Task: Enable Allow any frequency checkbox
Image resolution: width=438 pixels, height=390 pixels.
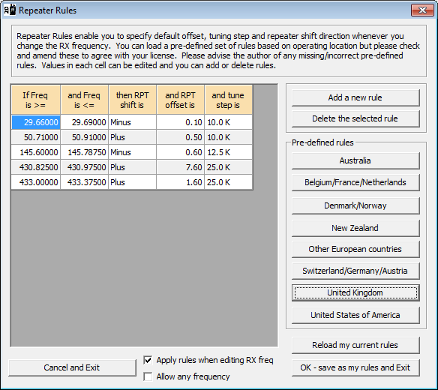Action: [x=148, y=376]
